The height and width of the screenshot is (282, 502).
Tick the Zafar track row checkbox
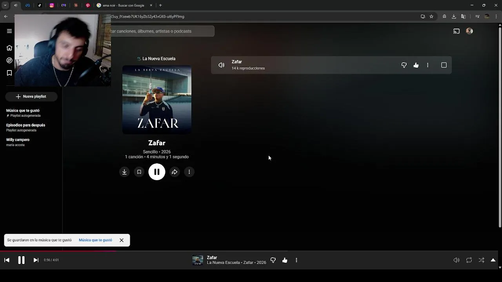[444, 65]
